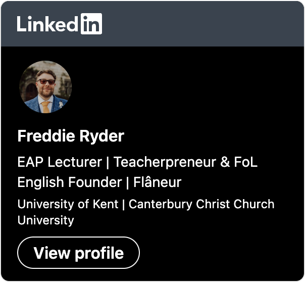This screenshot has height=282, width=305.
Task: Click the lone 'University' word on last line
Action: 46,220
